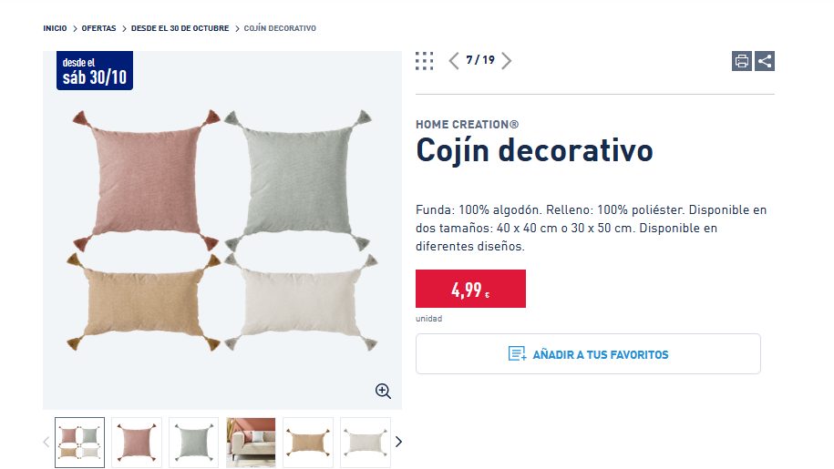Select the green cushion thumbnail
Screen dimensions: 834x469
[x=194, y=442]
